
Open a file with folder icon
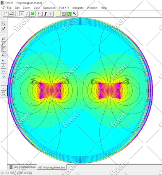tap(11, 14)
